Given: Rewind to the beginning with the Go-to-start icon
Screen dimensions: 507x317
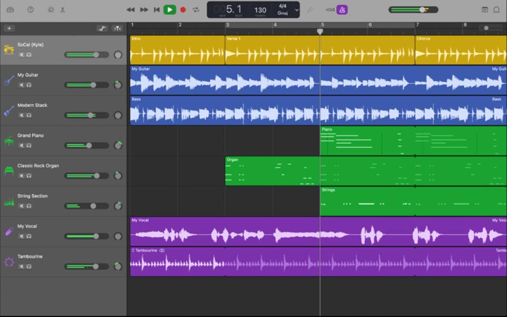Looking at the screenshot, I should (156, 9).
